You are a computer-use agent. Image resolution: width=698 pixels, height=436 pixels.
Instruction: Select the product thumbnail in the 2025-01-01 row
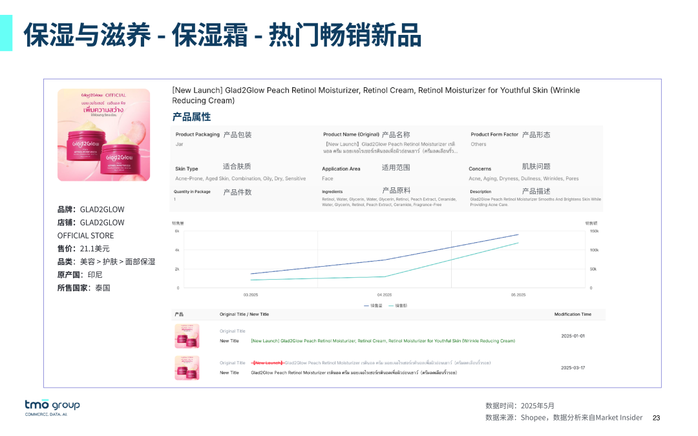187,336
